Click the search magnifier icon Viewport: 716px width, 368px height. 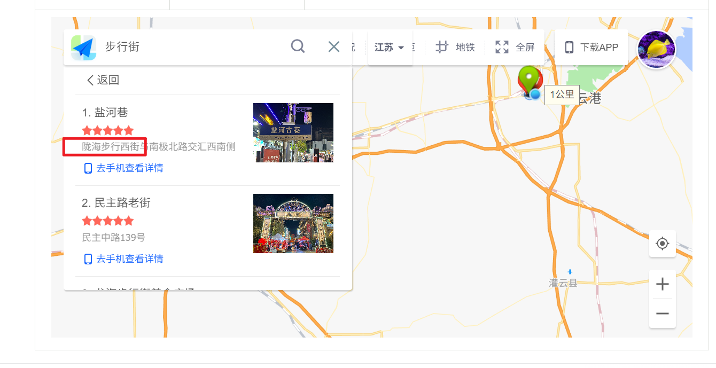pos(298,46)
